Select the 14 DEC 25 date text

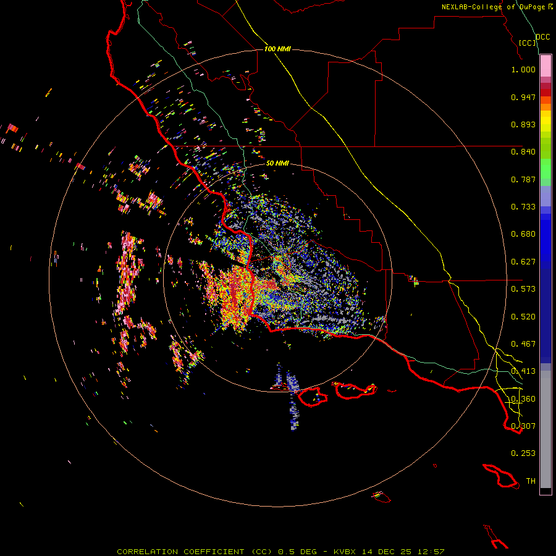click(x=387, y=552)
